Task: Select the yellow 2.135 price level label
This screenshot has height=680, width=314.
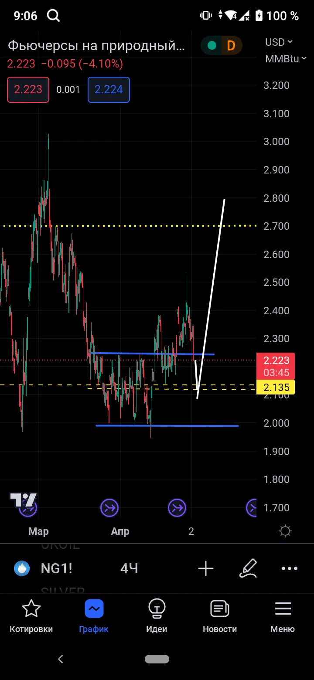Action: (x=276, y=387)
